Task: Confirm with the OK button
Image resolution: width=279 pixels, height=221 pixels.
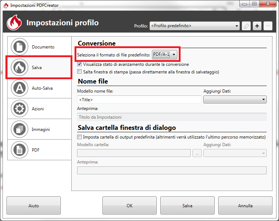Action: pyautogui.click(x=130, y=205)
